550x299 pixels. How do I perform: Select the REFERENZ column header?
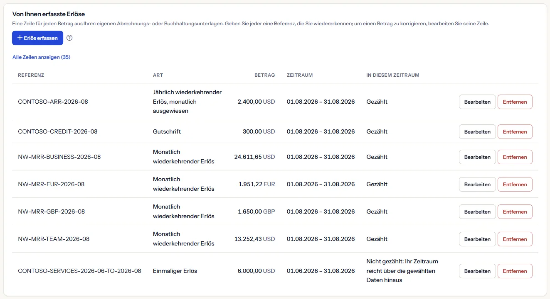[x=31, y=75]
